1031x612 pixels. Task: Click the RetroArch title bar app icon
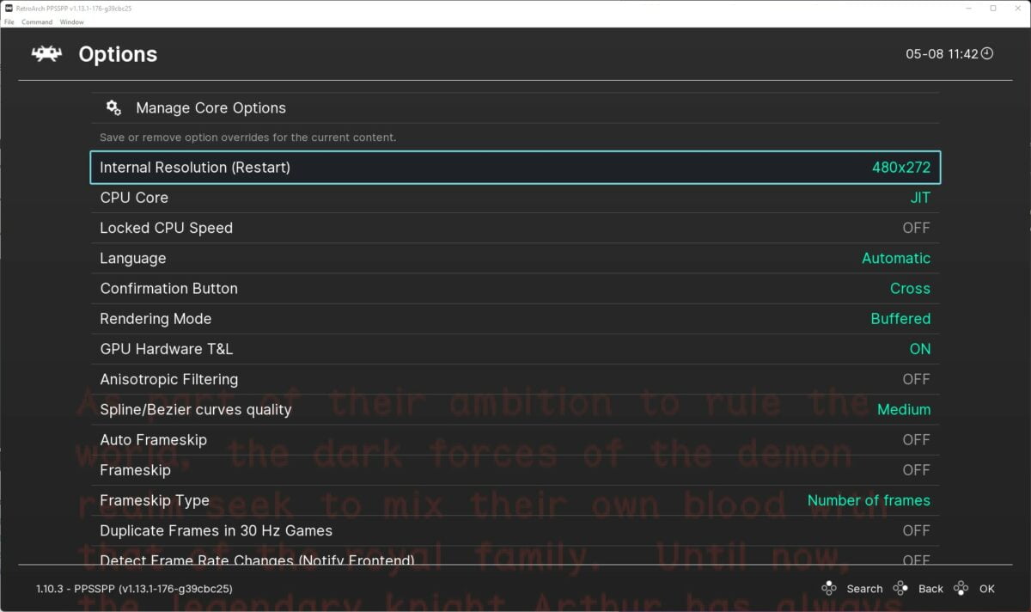click(x=9, y=9)
